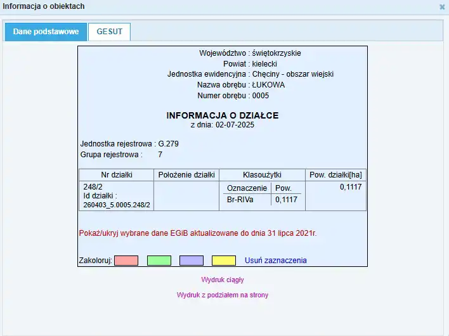This screenshot has width=449, height=336.
Task: Click the INFORMACJA O DZIAŁCE heading
Action: click(x=222, y=115)
